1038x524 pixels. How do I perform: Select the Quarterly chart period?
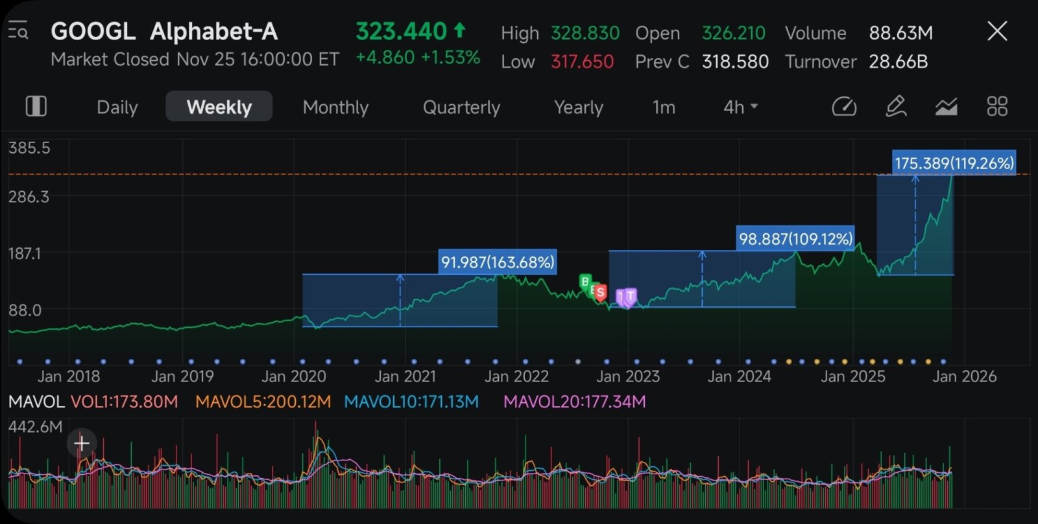click(x=461, y=107)
